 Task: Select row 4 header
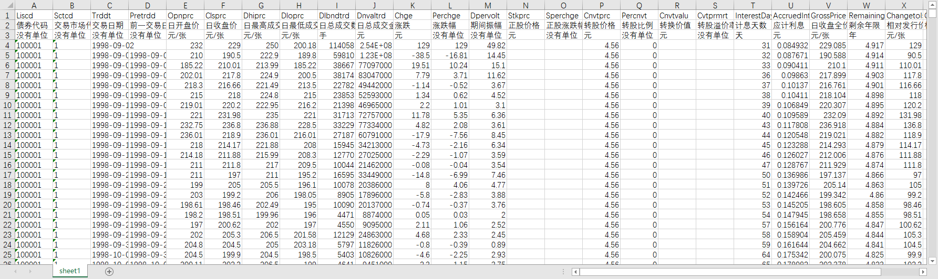tap(7, 46)
